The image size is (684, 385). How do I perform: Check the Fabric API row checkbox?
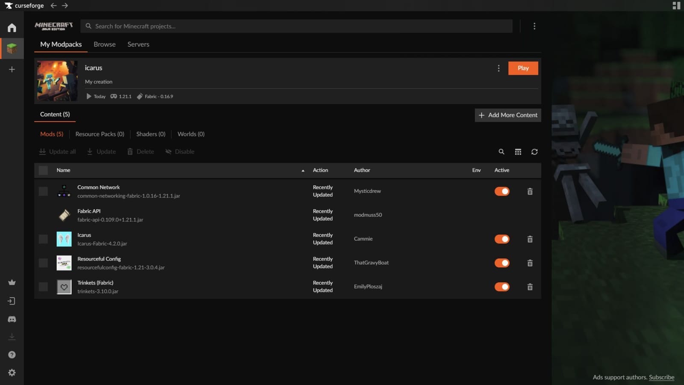43,215
